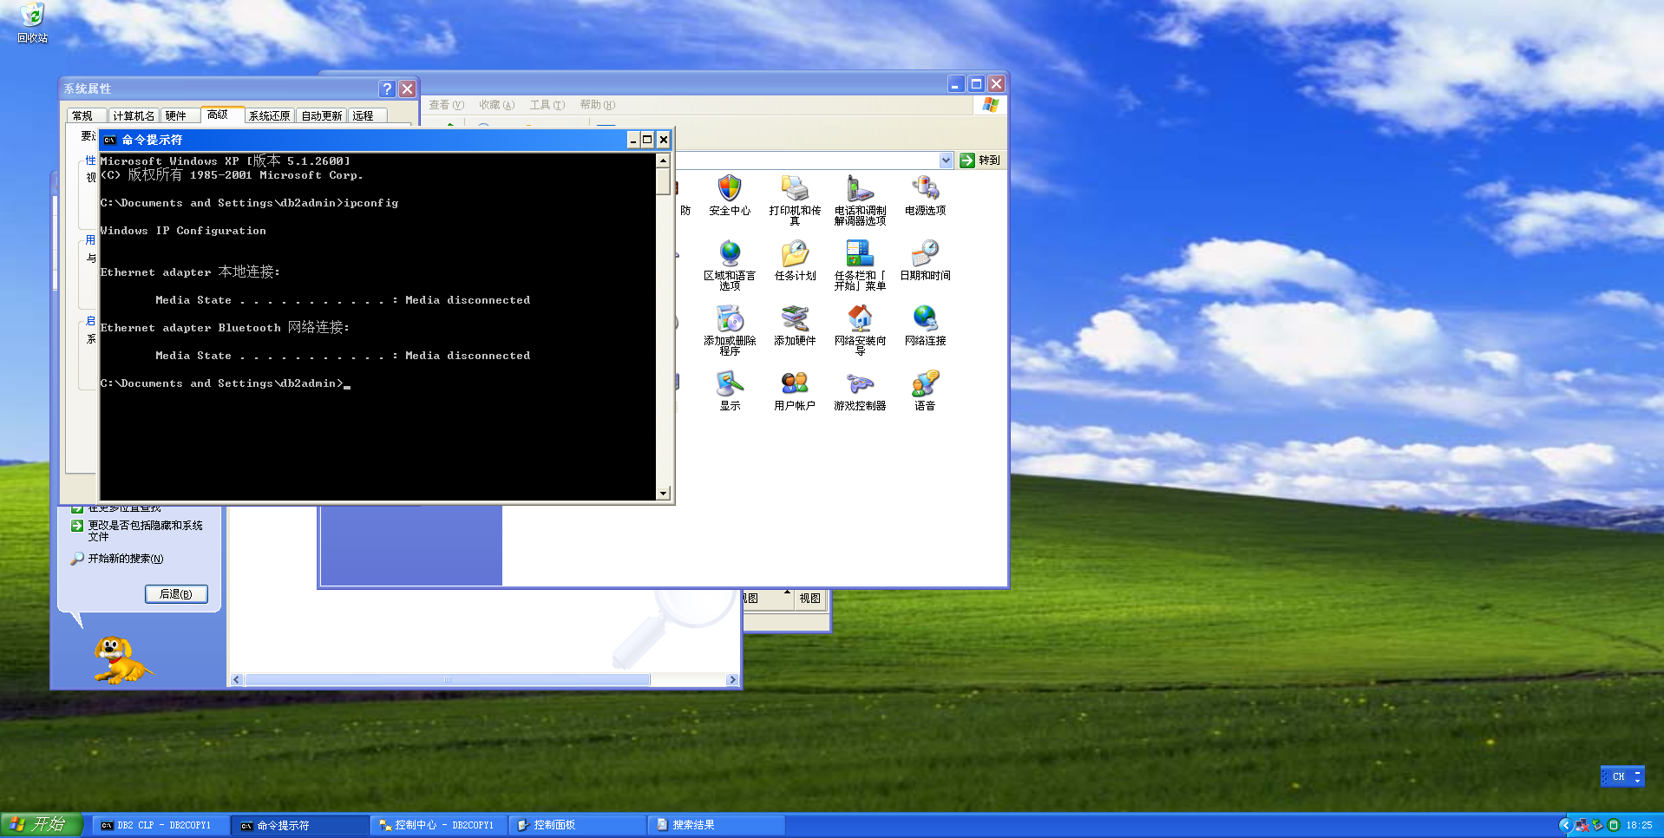Click the taskbar clock showing 18:25
1664x838 pixels.
tap(1639, 825)
